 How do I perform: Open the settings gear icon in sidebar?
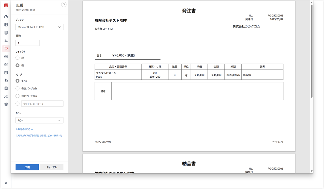[x=6, y=104]
